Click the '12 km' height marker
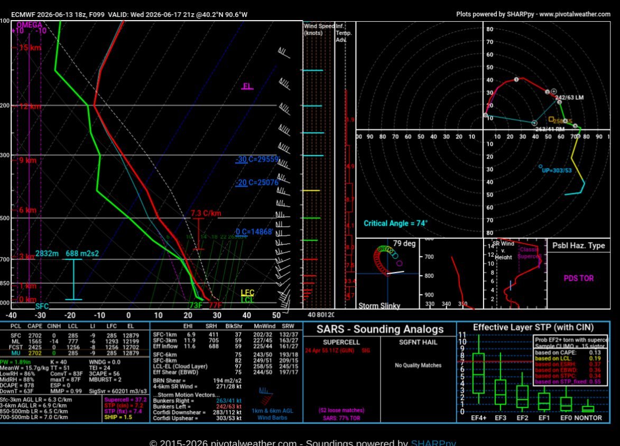 click(x=30, y=106)
